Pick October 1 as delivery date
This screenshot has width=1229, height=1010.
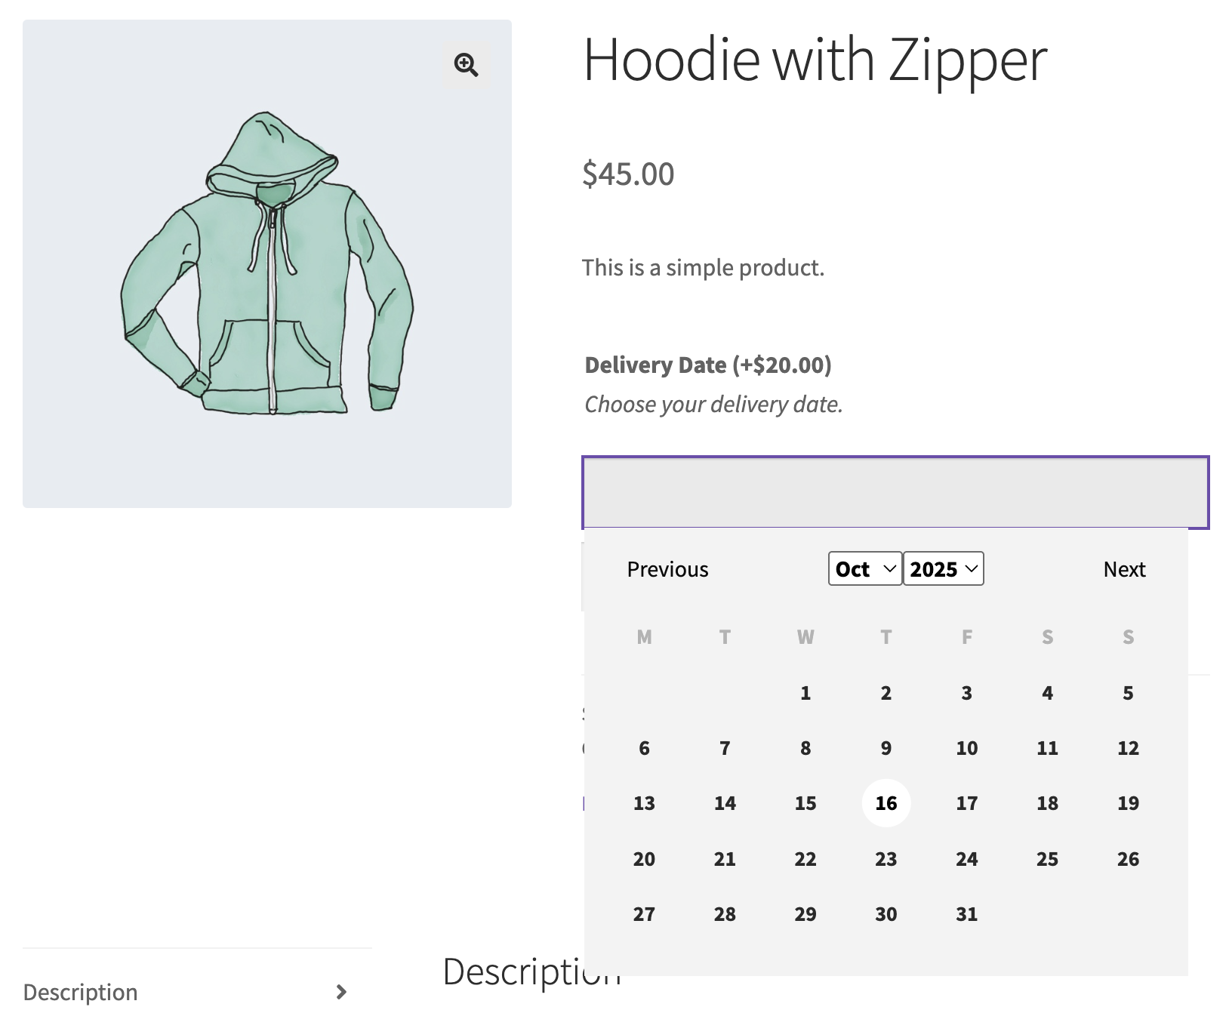point(805,693)
